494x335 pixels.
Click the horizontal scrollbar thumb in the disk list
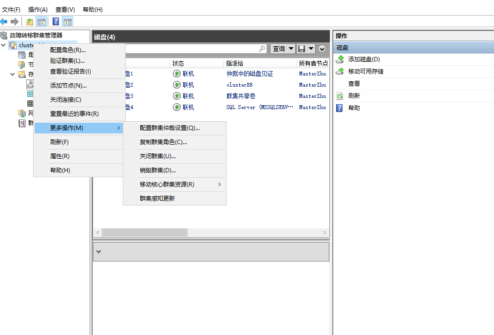pos(145,232)
